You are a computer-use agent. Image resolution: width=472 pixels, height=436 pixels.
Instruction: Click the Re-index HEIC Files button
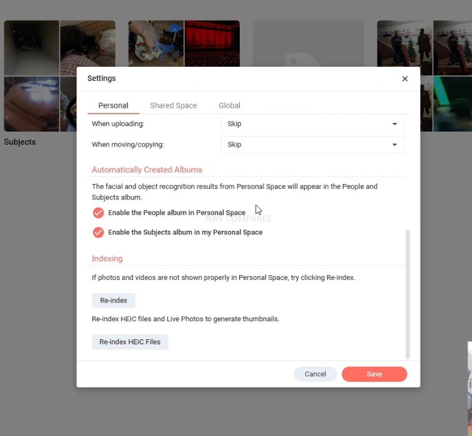pyautogui.click(x=130, y=342)
